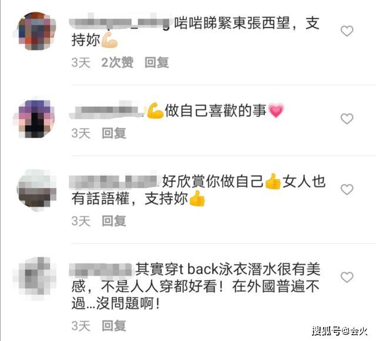Tap heart icon beside 做自己喜歡的事 comment

coord(347,119)
